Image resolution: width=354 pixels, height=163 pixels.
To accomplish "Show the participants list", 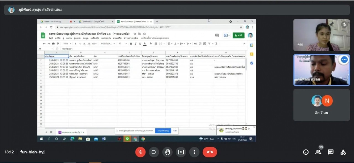I will tap(318, 152).
